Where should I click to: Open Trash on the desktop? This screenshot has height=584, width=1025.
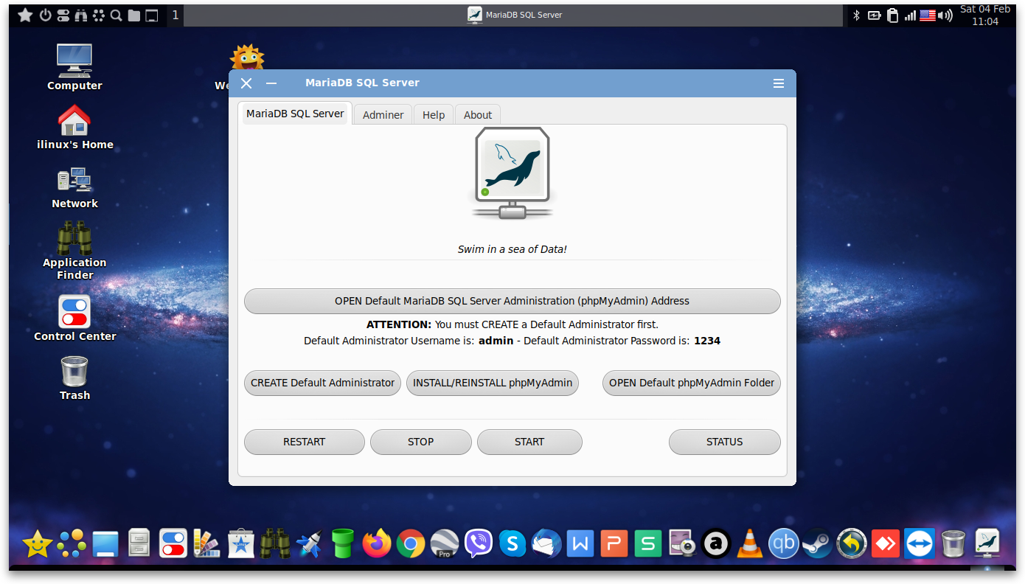[74, 378]
